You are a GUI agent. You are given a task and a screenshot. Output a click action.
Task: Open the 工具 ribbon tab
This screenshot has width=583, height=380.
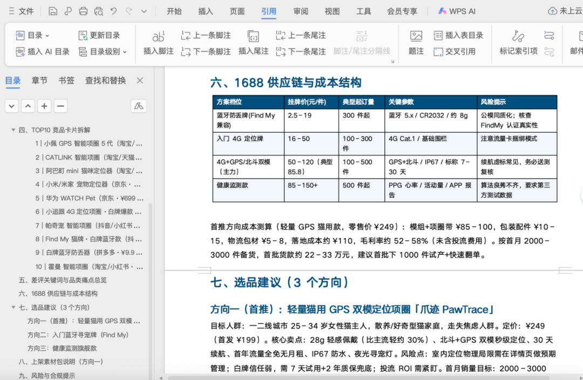point(364,11)
